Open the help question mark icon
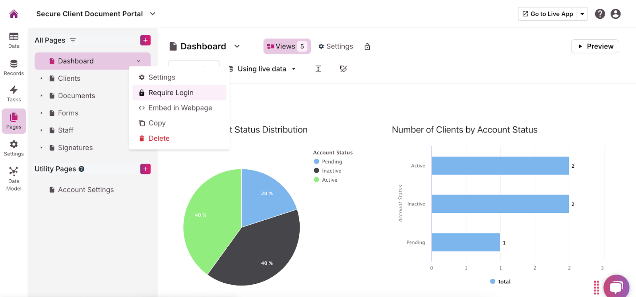Screen dimensions: 636x297 (x=600, y=14)
